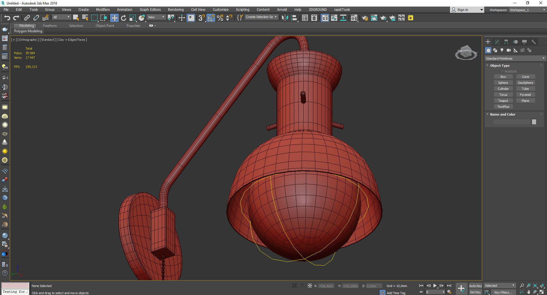
Task: Open Select by Name list
Action: coord(85,18)
